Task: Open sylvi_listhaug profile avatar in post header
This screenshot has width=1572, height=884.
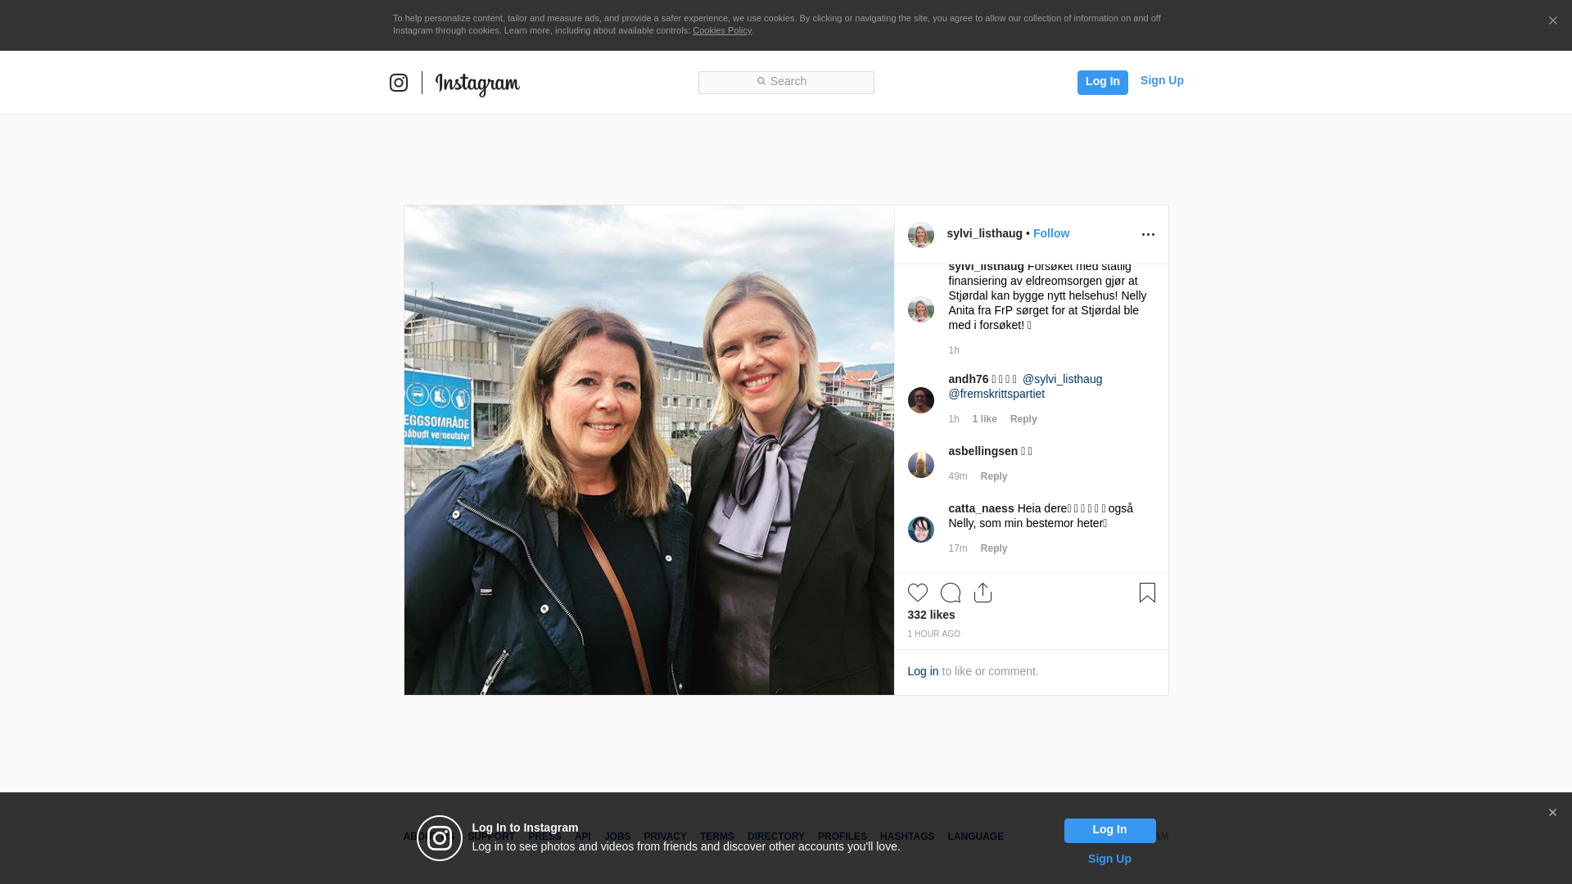Action: (921, 235)
